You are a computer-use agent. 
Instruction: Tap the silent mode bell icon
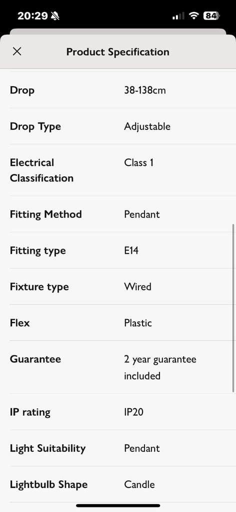click(55, 15)
